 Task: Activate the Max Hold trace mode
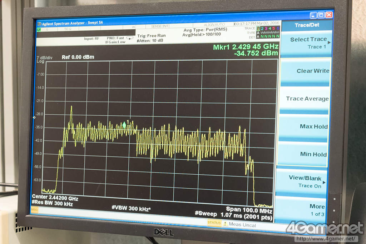tap(303, 127)
